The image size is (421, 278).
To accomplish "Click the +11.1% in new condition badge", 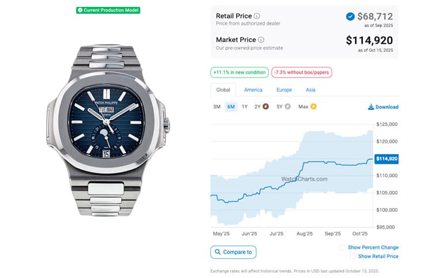I will point(239,73).
